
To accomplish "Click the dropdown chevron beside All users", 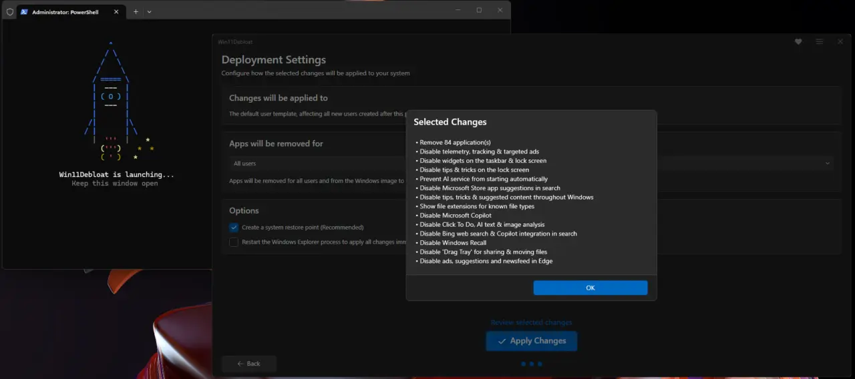I will [x=828, y=163].
